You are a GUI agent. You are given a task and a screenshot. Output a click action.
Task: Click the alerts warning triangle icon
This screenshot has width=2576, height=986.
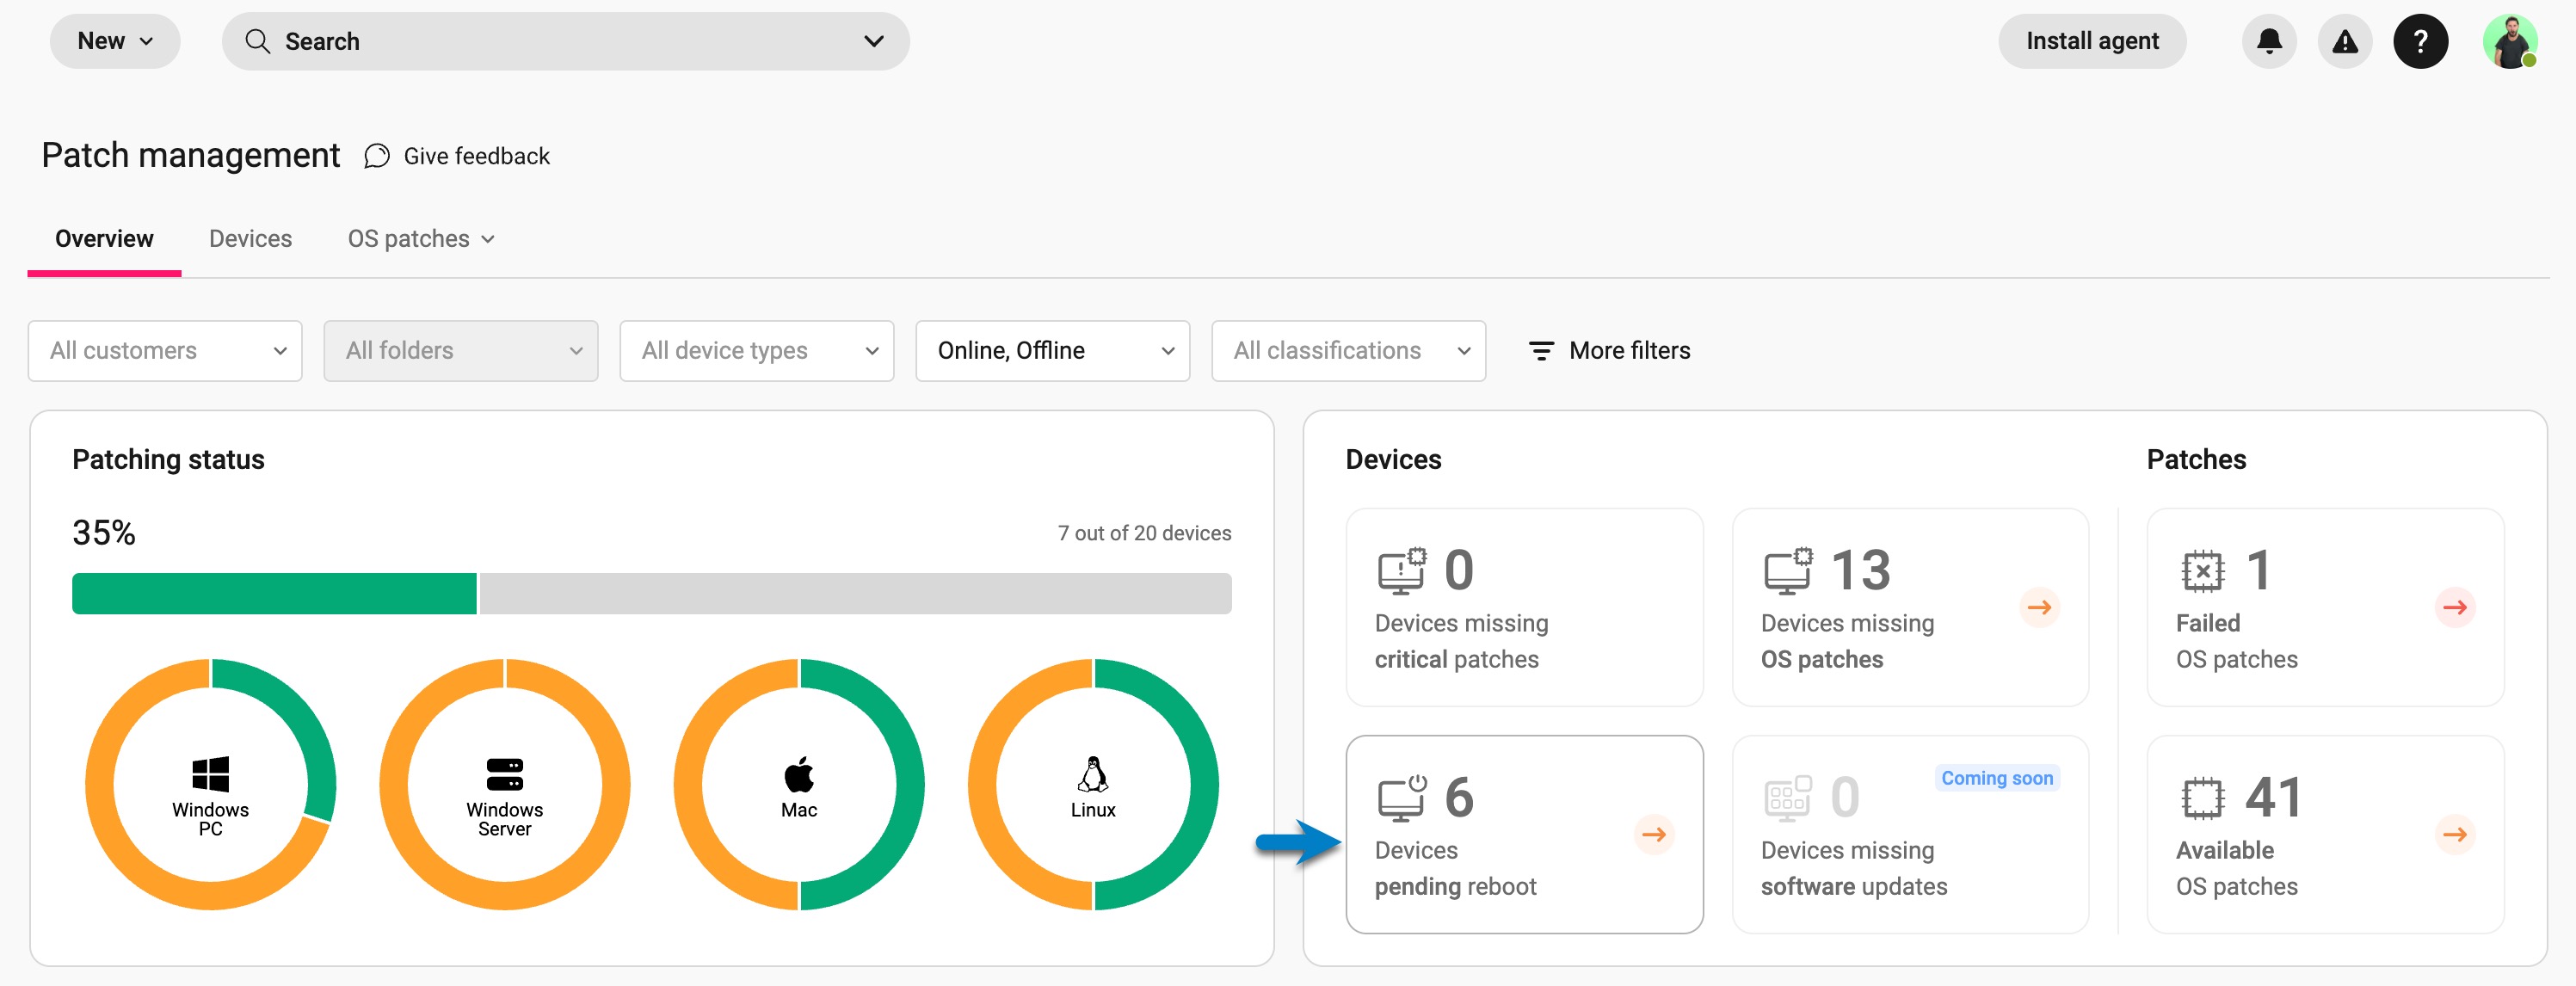2344,41
